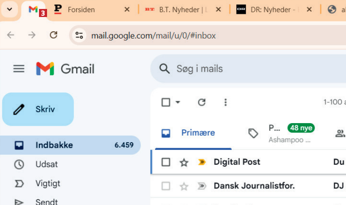This screenshot has height=205, width=346.
Task: Switch to the Gmail browser tab
Action: pos(33,10)
